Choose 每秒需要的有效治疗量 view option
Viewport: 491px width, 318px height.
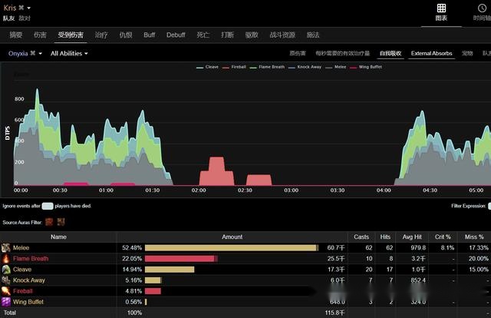tap(343, 53)
